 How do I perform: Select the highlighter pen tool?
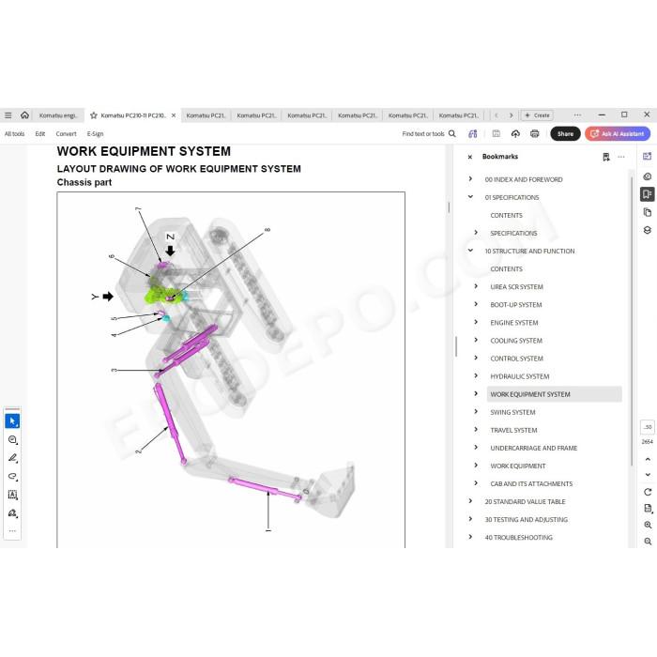click(x=12, y=458)
